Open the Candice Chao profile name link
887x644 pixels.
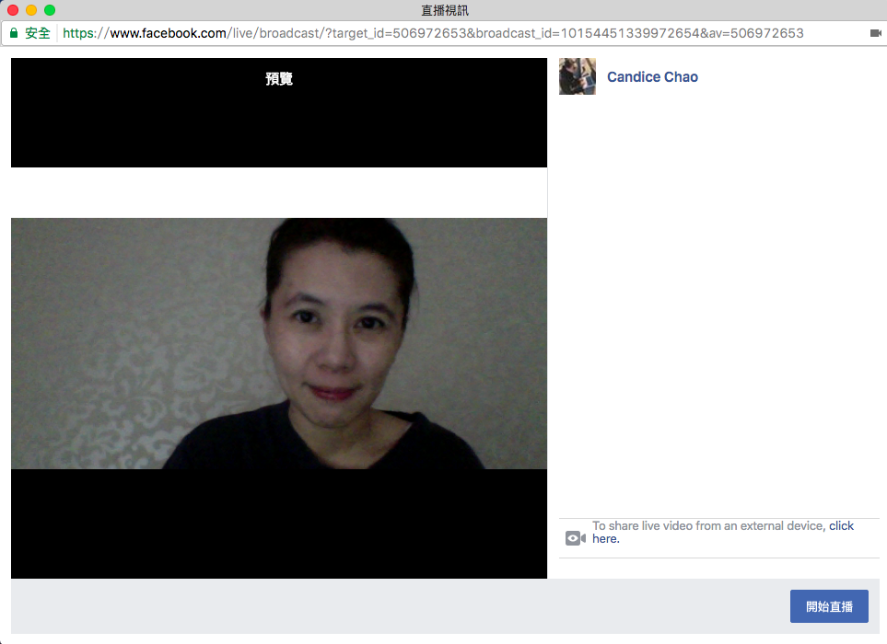[x=652, y=77]
